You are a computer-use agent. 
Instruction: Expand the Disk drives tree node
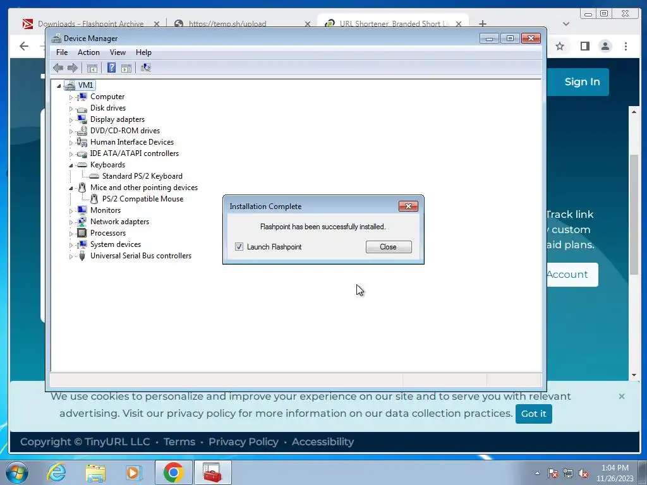point(71,109)
